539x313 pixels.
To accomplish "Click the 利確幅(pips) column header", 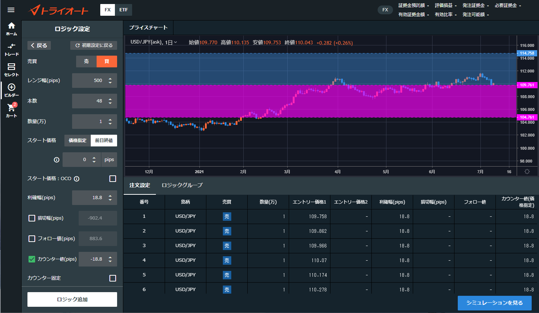I will pyautogui.click(x=392, y=202).
